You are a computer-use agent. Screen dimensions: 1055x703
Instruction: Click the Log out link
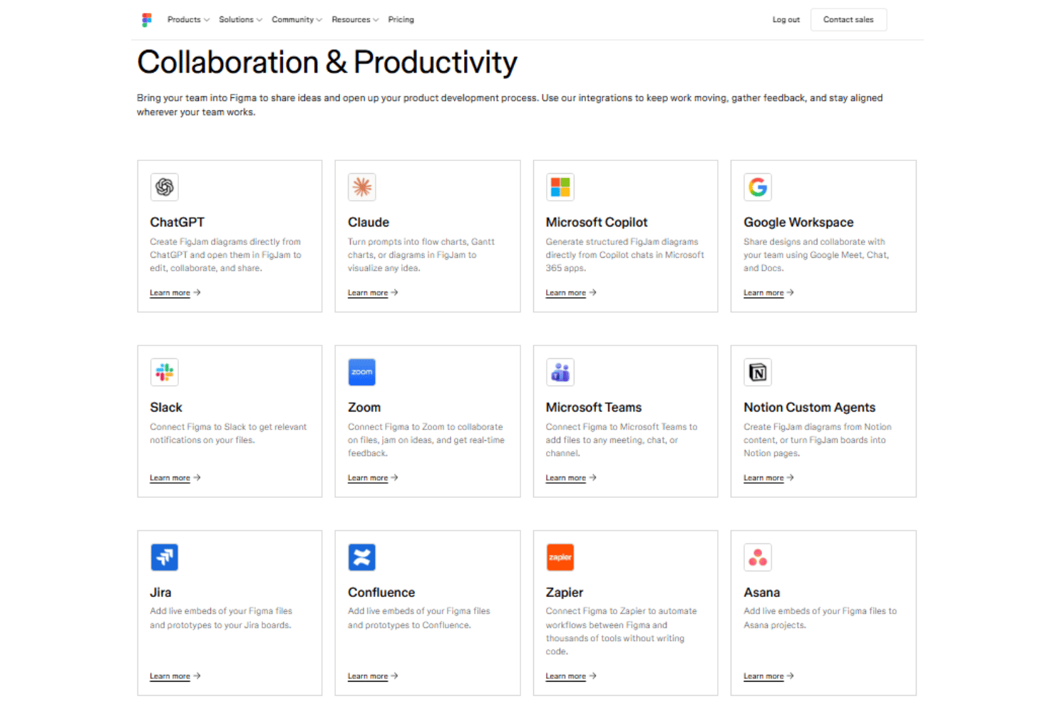(786, 20)
